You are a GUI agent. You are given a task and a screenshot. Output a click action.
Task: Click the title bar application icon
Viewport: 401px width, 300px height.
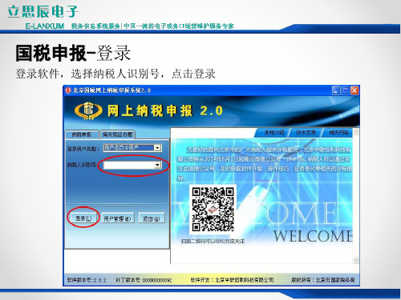(x=68, y=90)
